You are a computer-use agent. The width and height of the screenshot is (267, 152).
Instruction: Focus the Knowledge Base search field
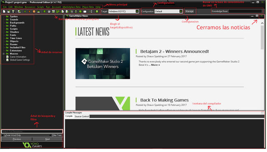pyautogui.click(x=245, y=11)
